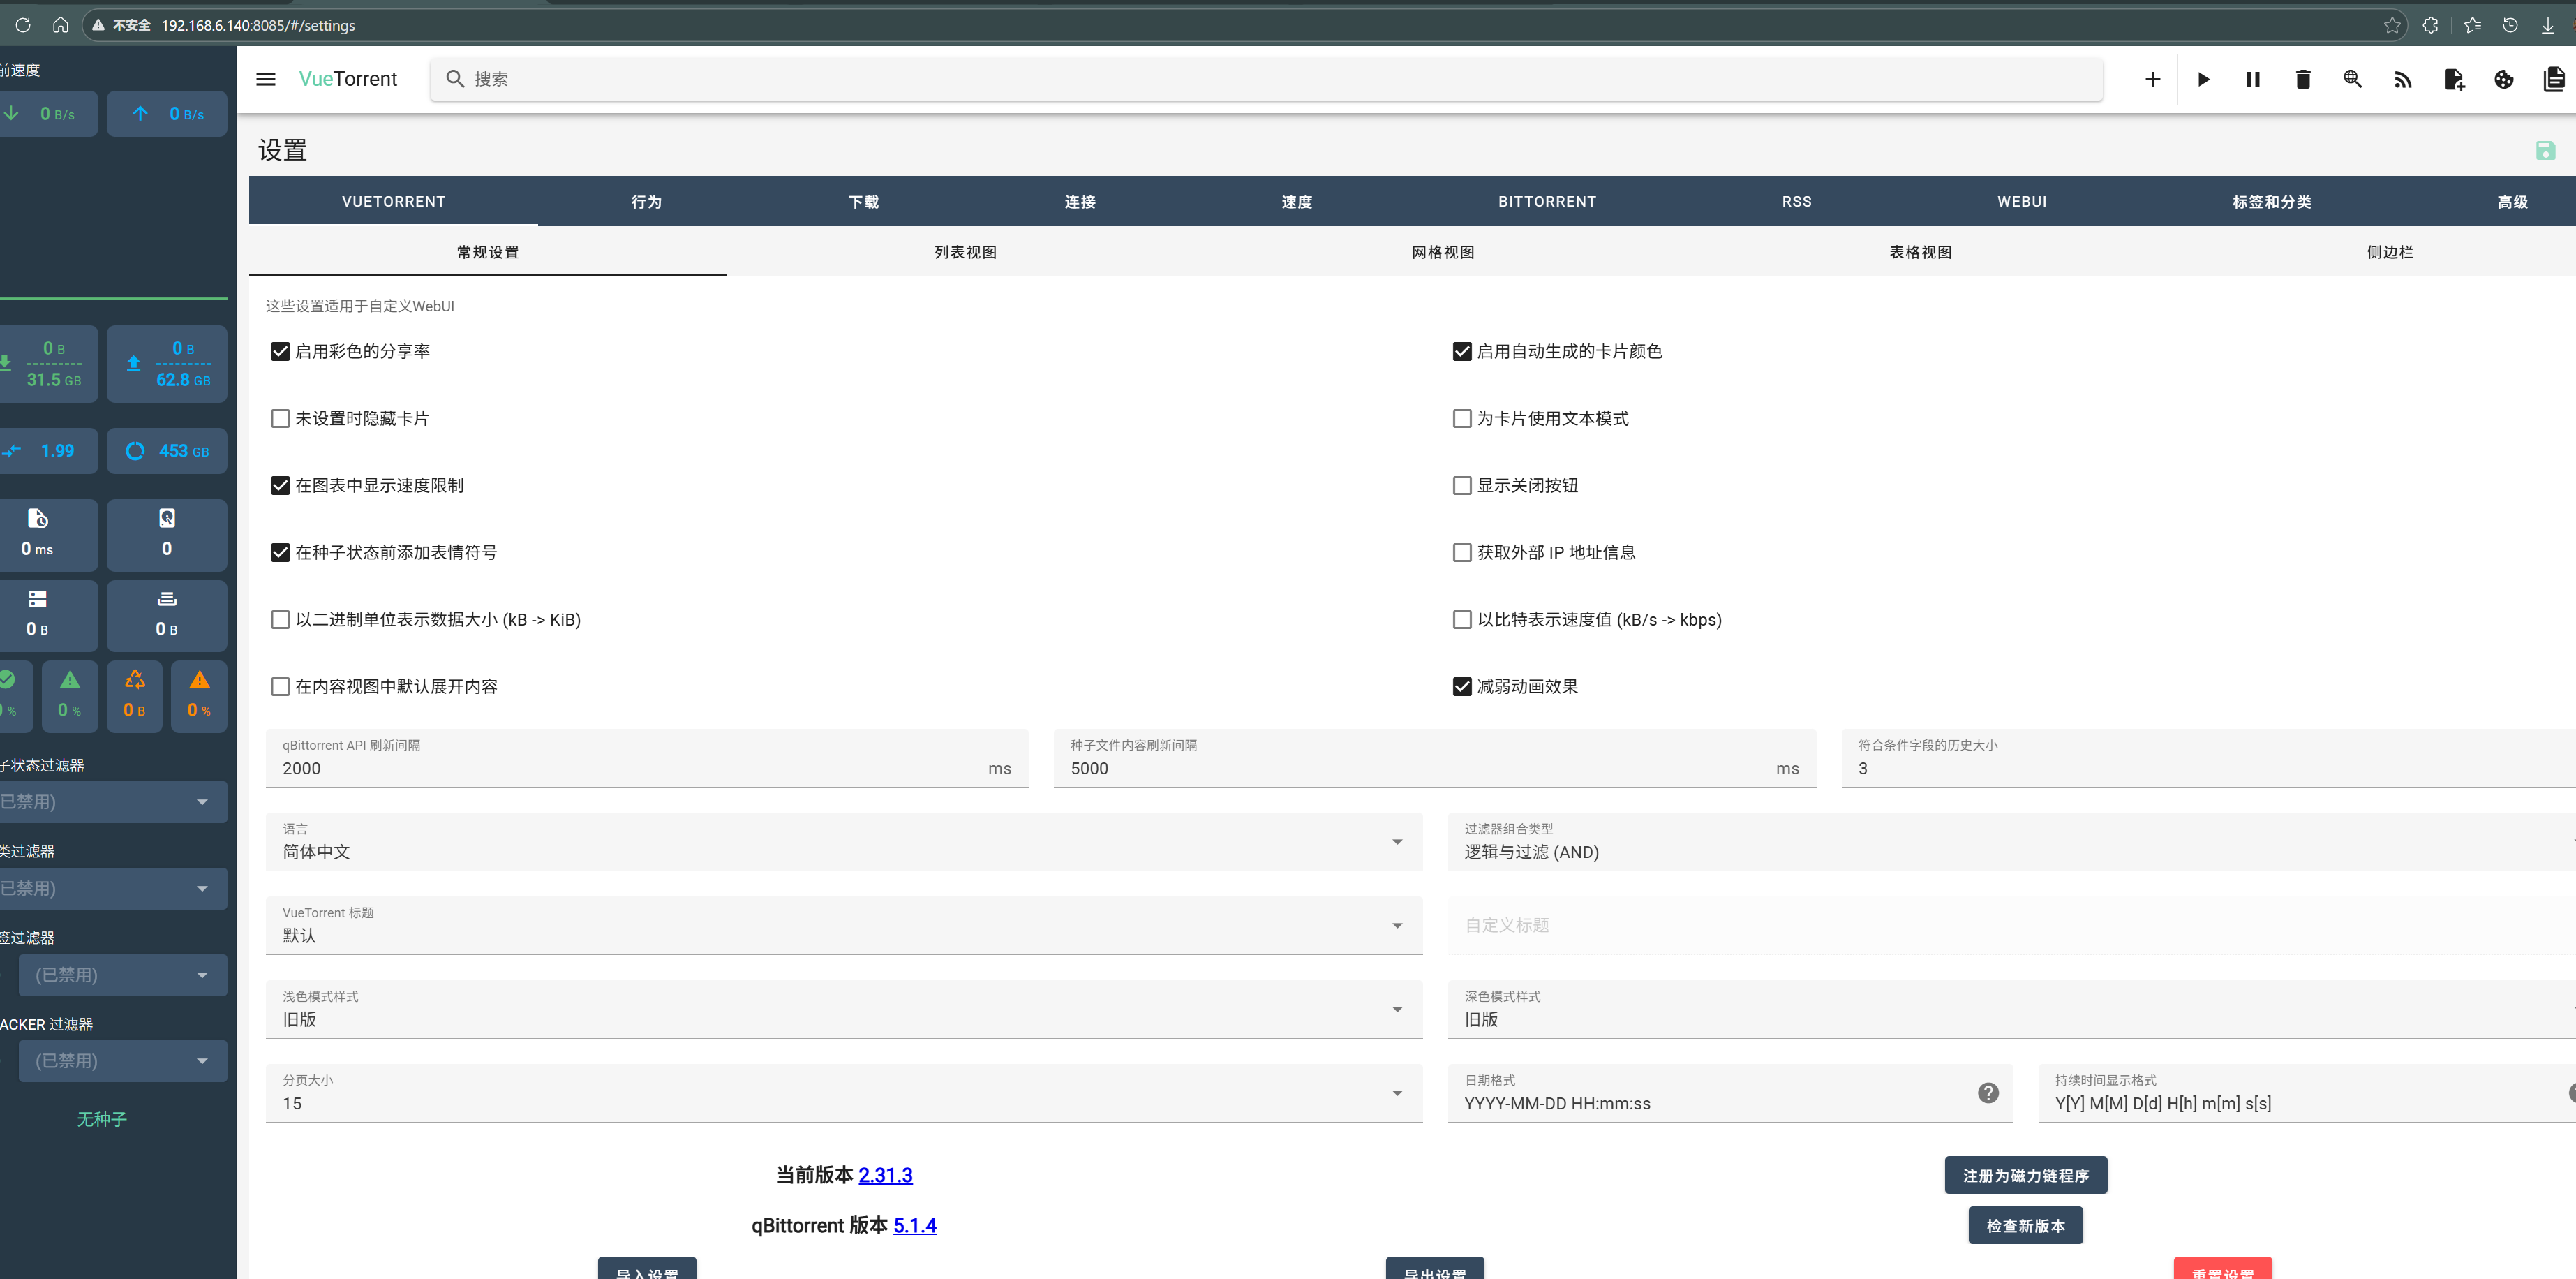Switch to the BITTORRENT settings tab
This screenshot has width=2576, height=1279.
1546,201
